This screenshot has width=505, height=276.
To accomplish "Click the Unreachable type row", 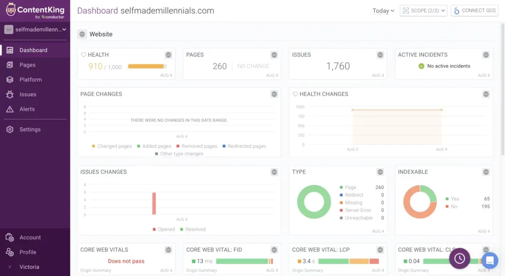I will coord(361,218).
